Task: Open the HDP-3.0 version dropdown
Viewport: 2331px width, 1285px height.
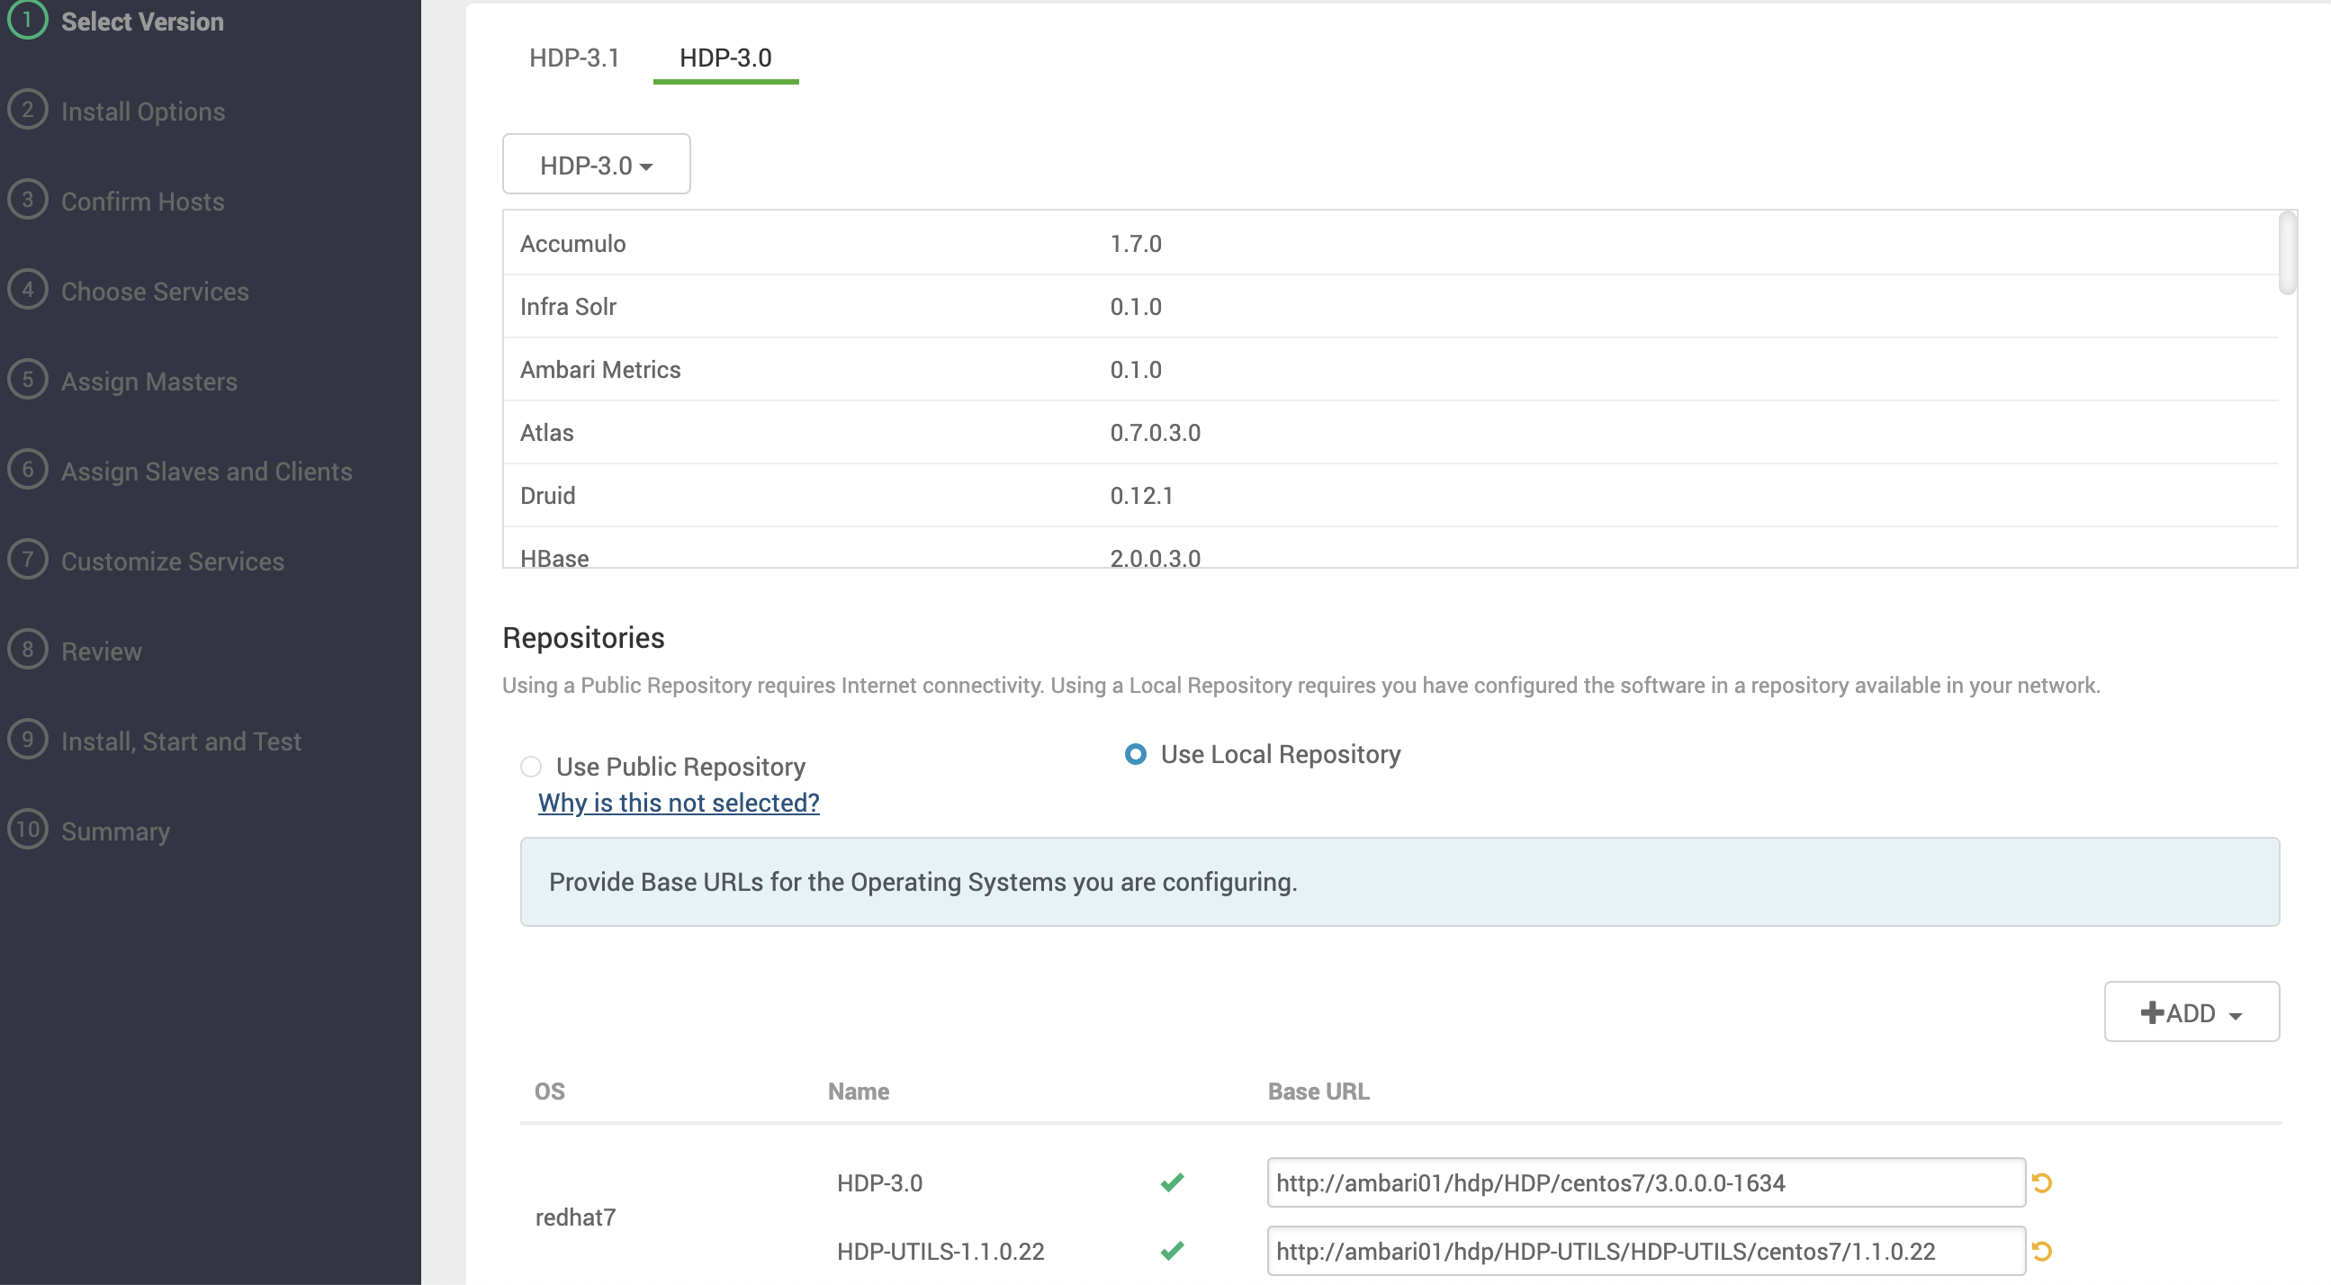Action: pyautogui.click(x=597, y=165)
